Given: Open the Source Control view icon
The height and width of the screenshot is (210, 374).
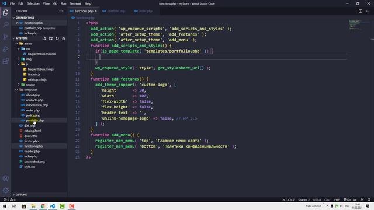Looking at the screenshot, I should (5, 37).
